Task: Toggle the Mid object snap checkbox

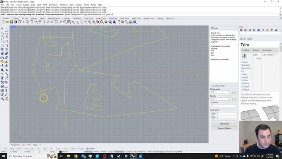Action: point(25,149)
